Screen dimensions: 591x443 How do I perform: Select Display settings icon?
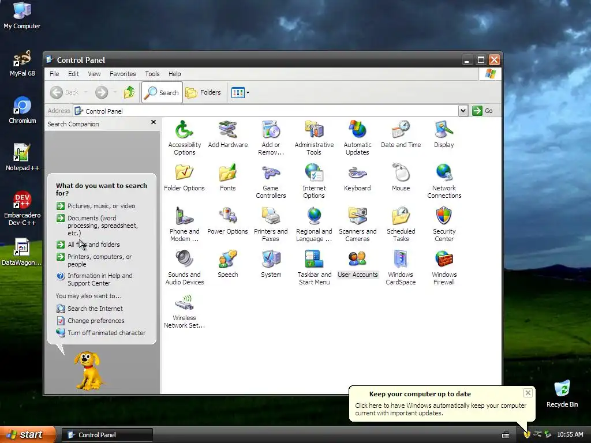point(444,134)
